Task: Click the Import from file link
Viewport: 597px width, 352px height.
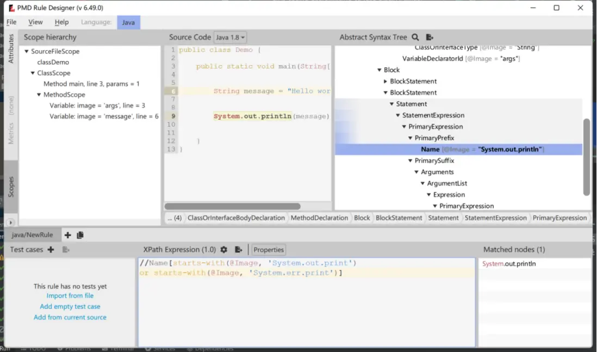Action: [x=70, y=295]
